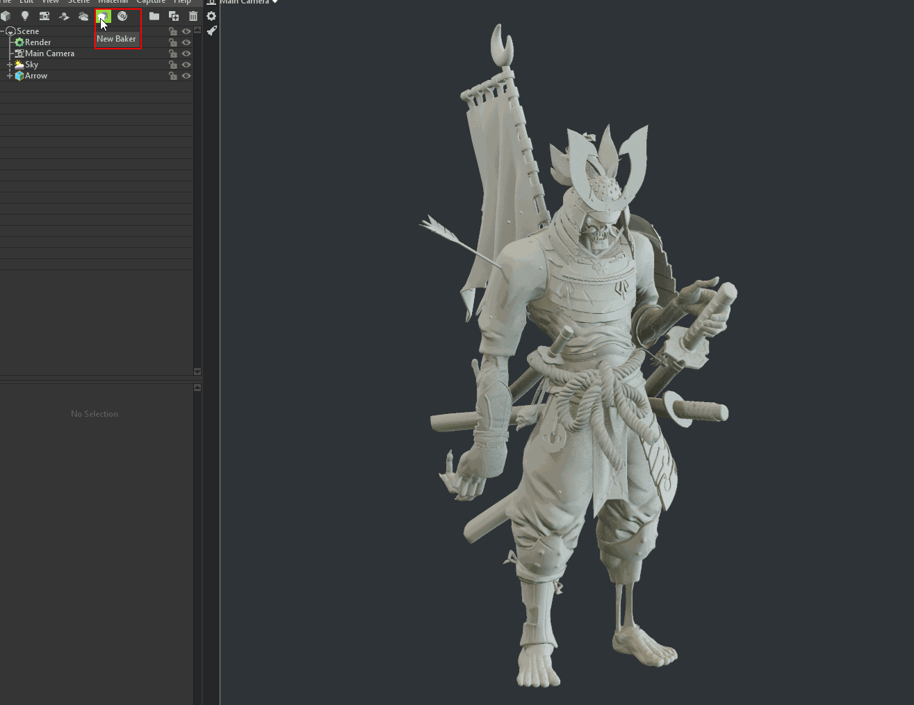
Task: Add a new turntable (disc icon)
Action: pyautogui.click(x=122, y=16)
